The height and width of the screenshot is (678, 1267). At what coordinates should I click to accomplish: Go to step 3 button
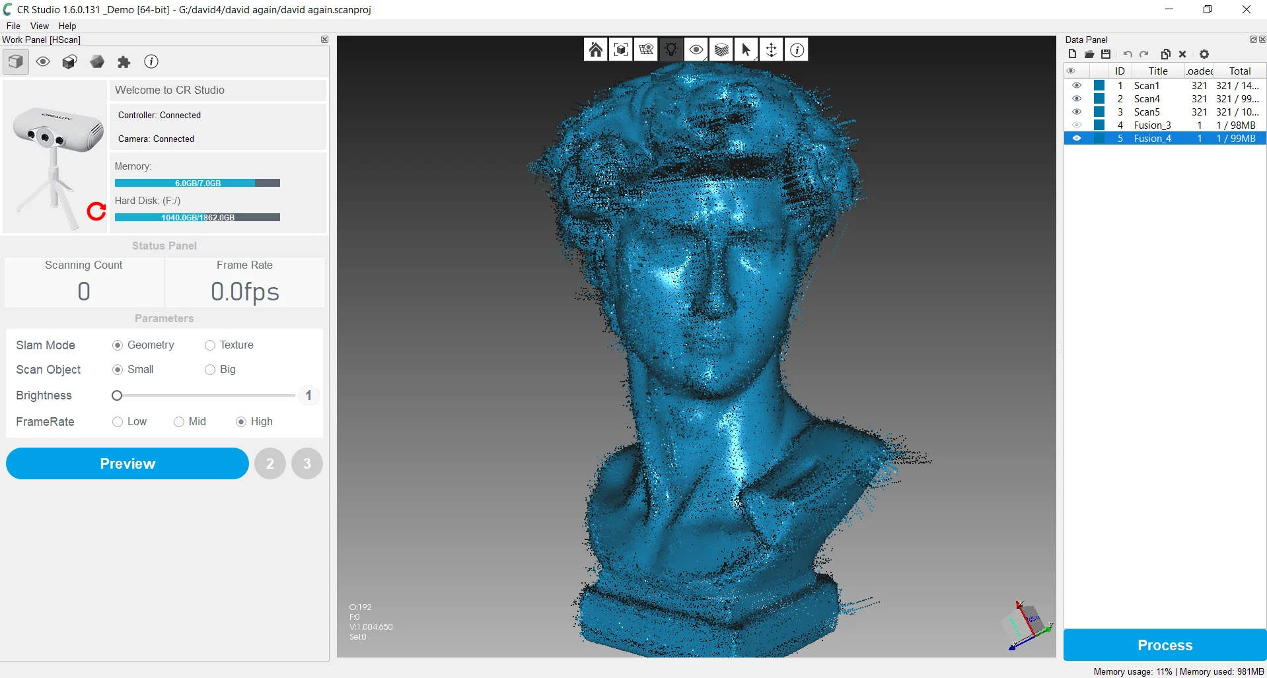tap(307, 463)
